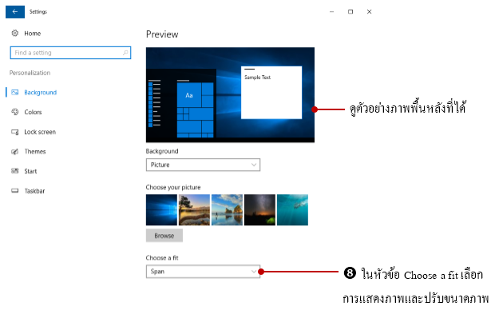This screenshot has width=495, height=310.
Task: Select the Windows blue logo wallpaper thumbnail
Action: pos(161,210)
